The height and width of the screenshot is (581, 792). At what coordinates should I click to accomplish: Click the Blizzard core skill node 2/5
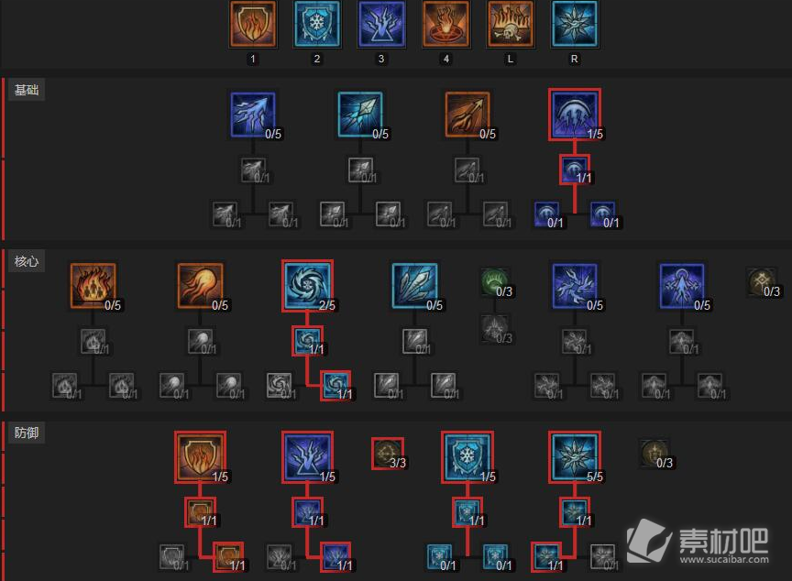click(x=308, y=286)
